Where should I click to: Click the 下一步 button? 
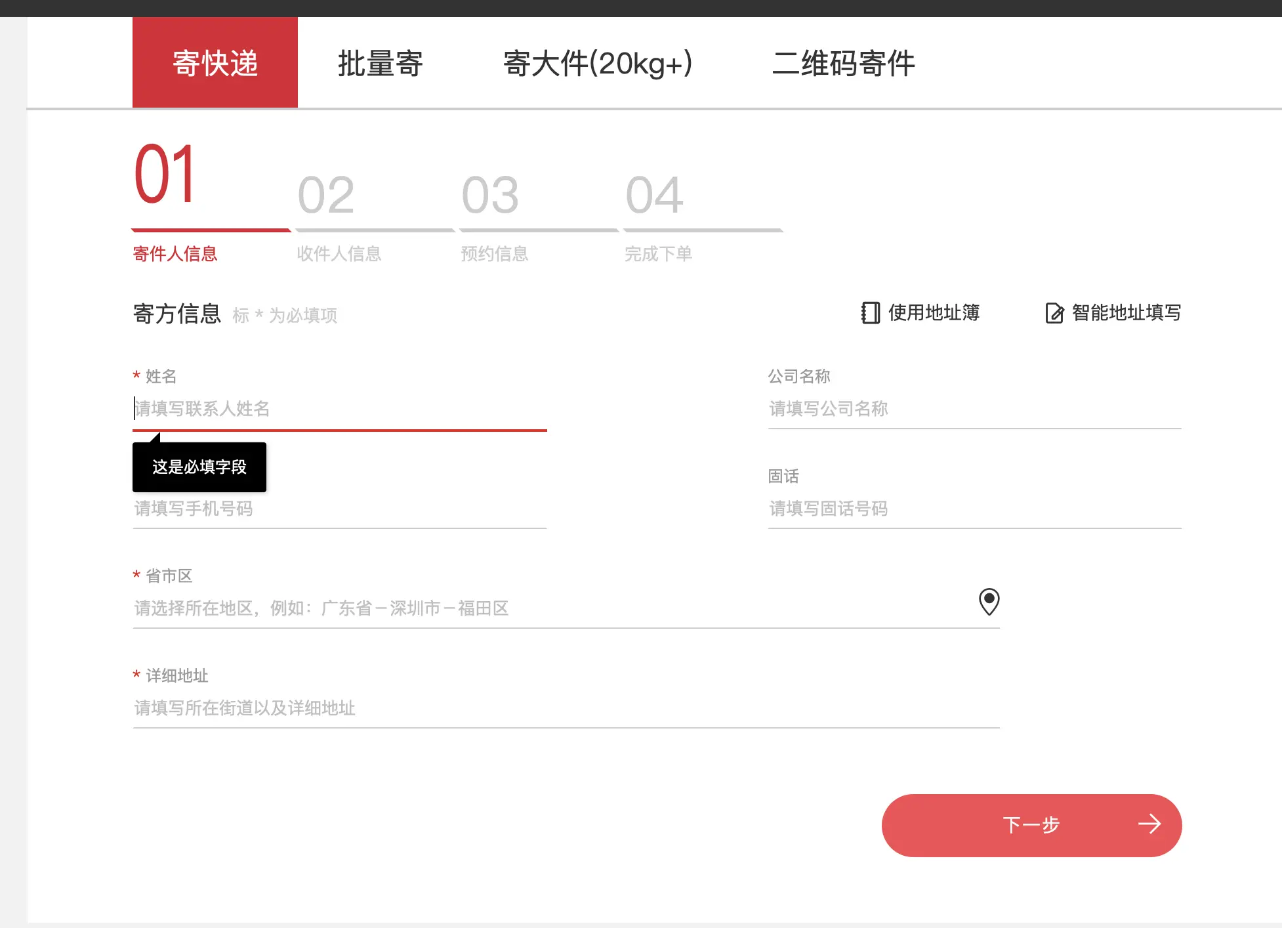1031,825
